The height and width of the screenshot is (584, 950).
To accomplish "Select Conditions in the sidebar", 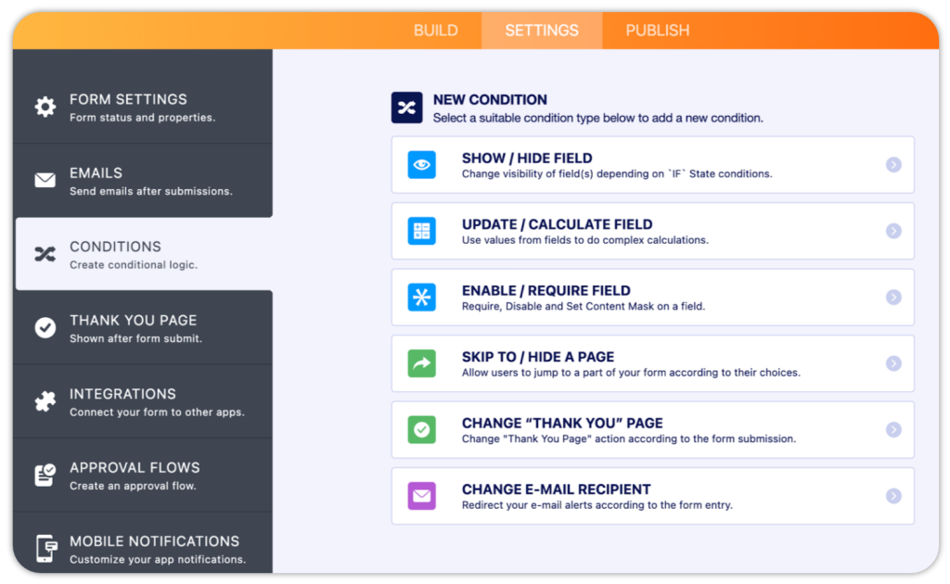I will pos(144,254).
